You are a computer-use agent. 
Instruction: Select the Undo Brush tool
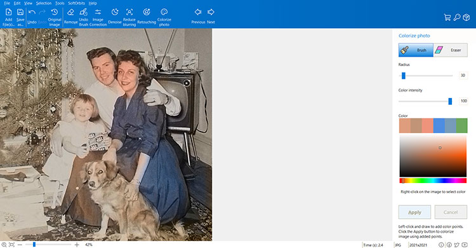pos(84,17)
